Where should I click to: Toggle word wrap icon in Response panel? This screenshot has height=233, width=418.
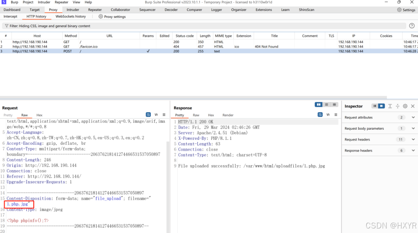point(320,115)
